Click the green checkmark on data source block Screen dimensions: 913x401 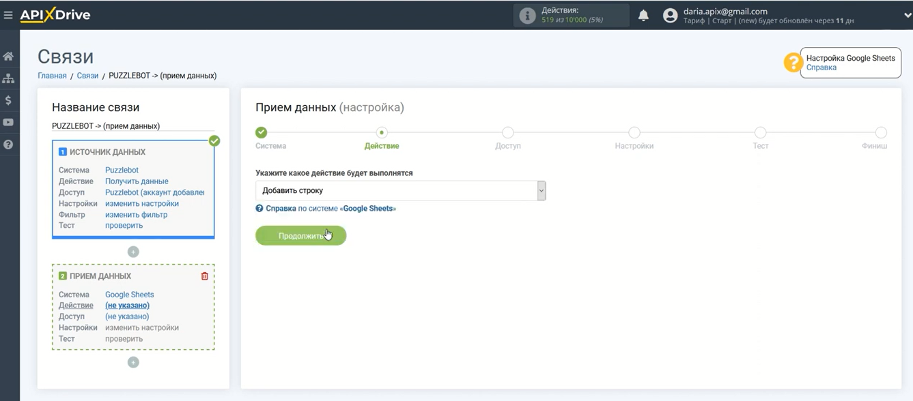[x=214, y=141]
